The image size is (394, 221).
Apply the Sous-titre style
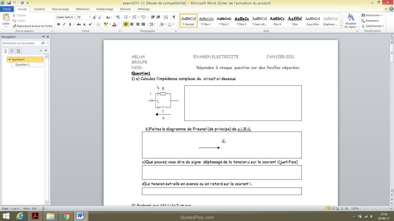[x=312, y=21]
